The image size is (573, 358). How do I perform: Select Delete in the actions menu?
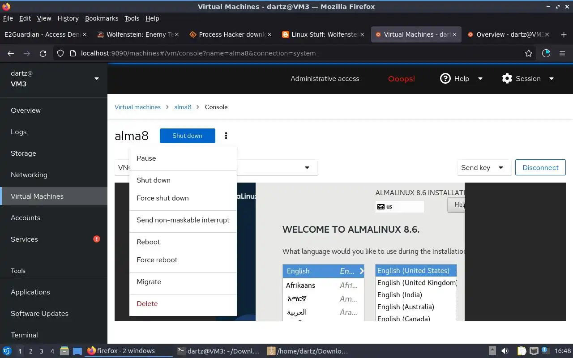183,304
